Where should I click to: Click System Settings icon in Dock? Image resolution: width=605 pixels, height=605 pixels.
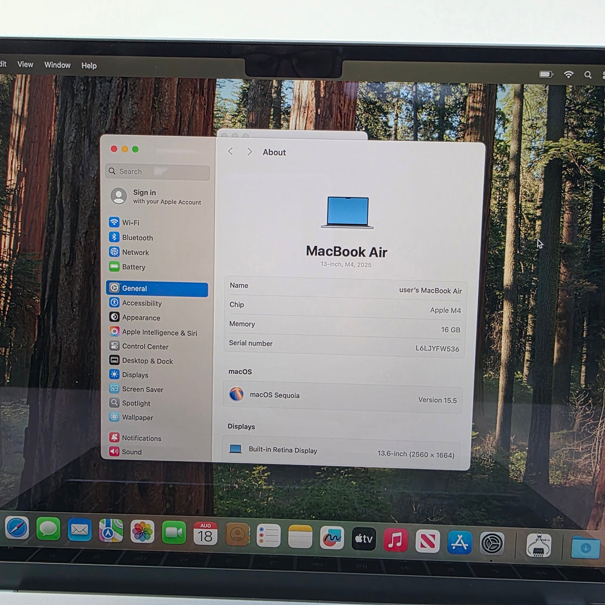(492, 543)
